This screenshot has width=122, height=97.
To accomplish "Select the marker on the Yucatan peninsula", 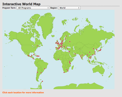I will 32,55.
